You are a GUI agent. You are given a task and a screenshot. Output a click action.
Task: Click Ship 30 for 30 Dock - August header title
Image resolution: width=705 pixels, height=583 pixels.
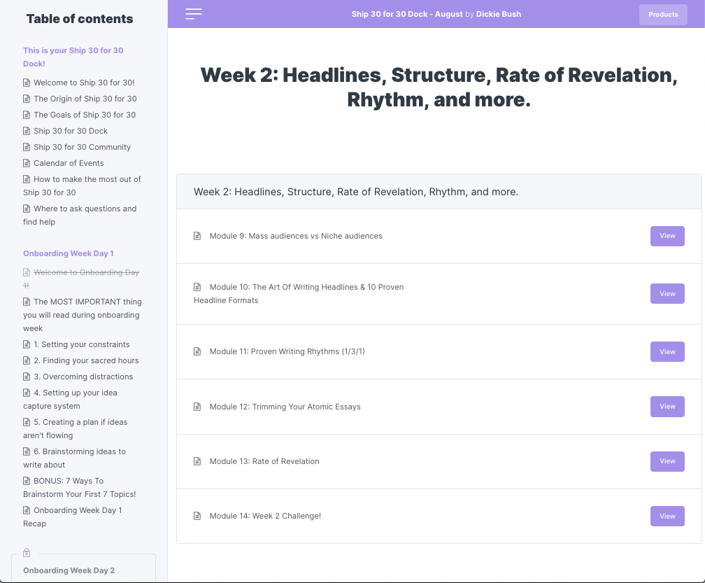coord(407,14)
